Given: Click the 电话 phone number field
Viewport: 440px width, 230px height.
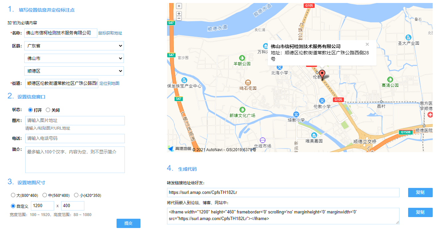Looking at the screenshot, I should click(x=75, y=139).
